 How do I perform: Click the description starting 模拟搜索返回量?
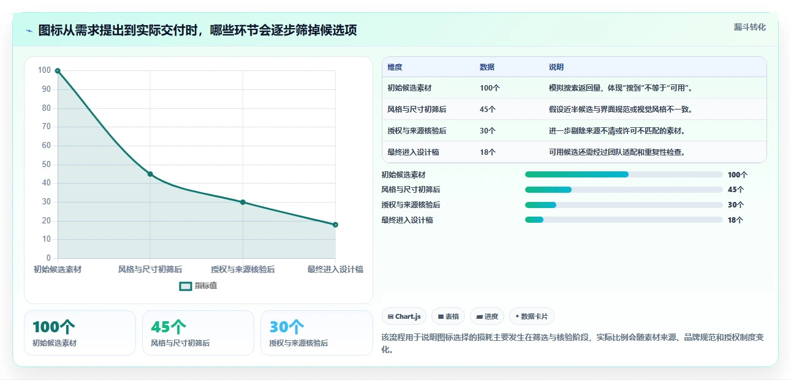621,88
